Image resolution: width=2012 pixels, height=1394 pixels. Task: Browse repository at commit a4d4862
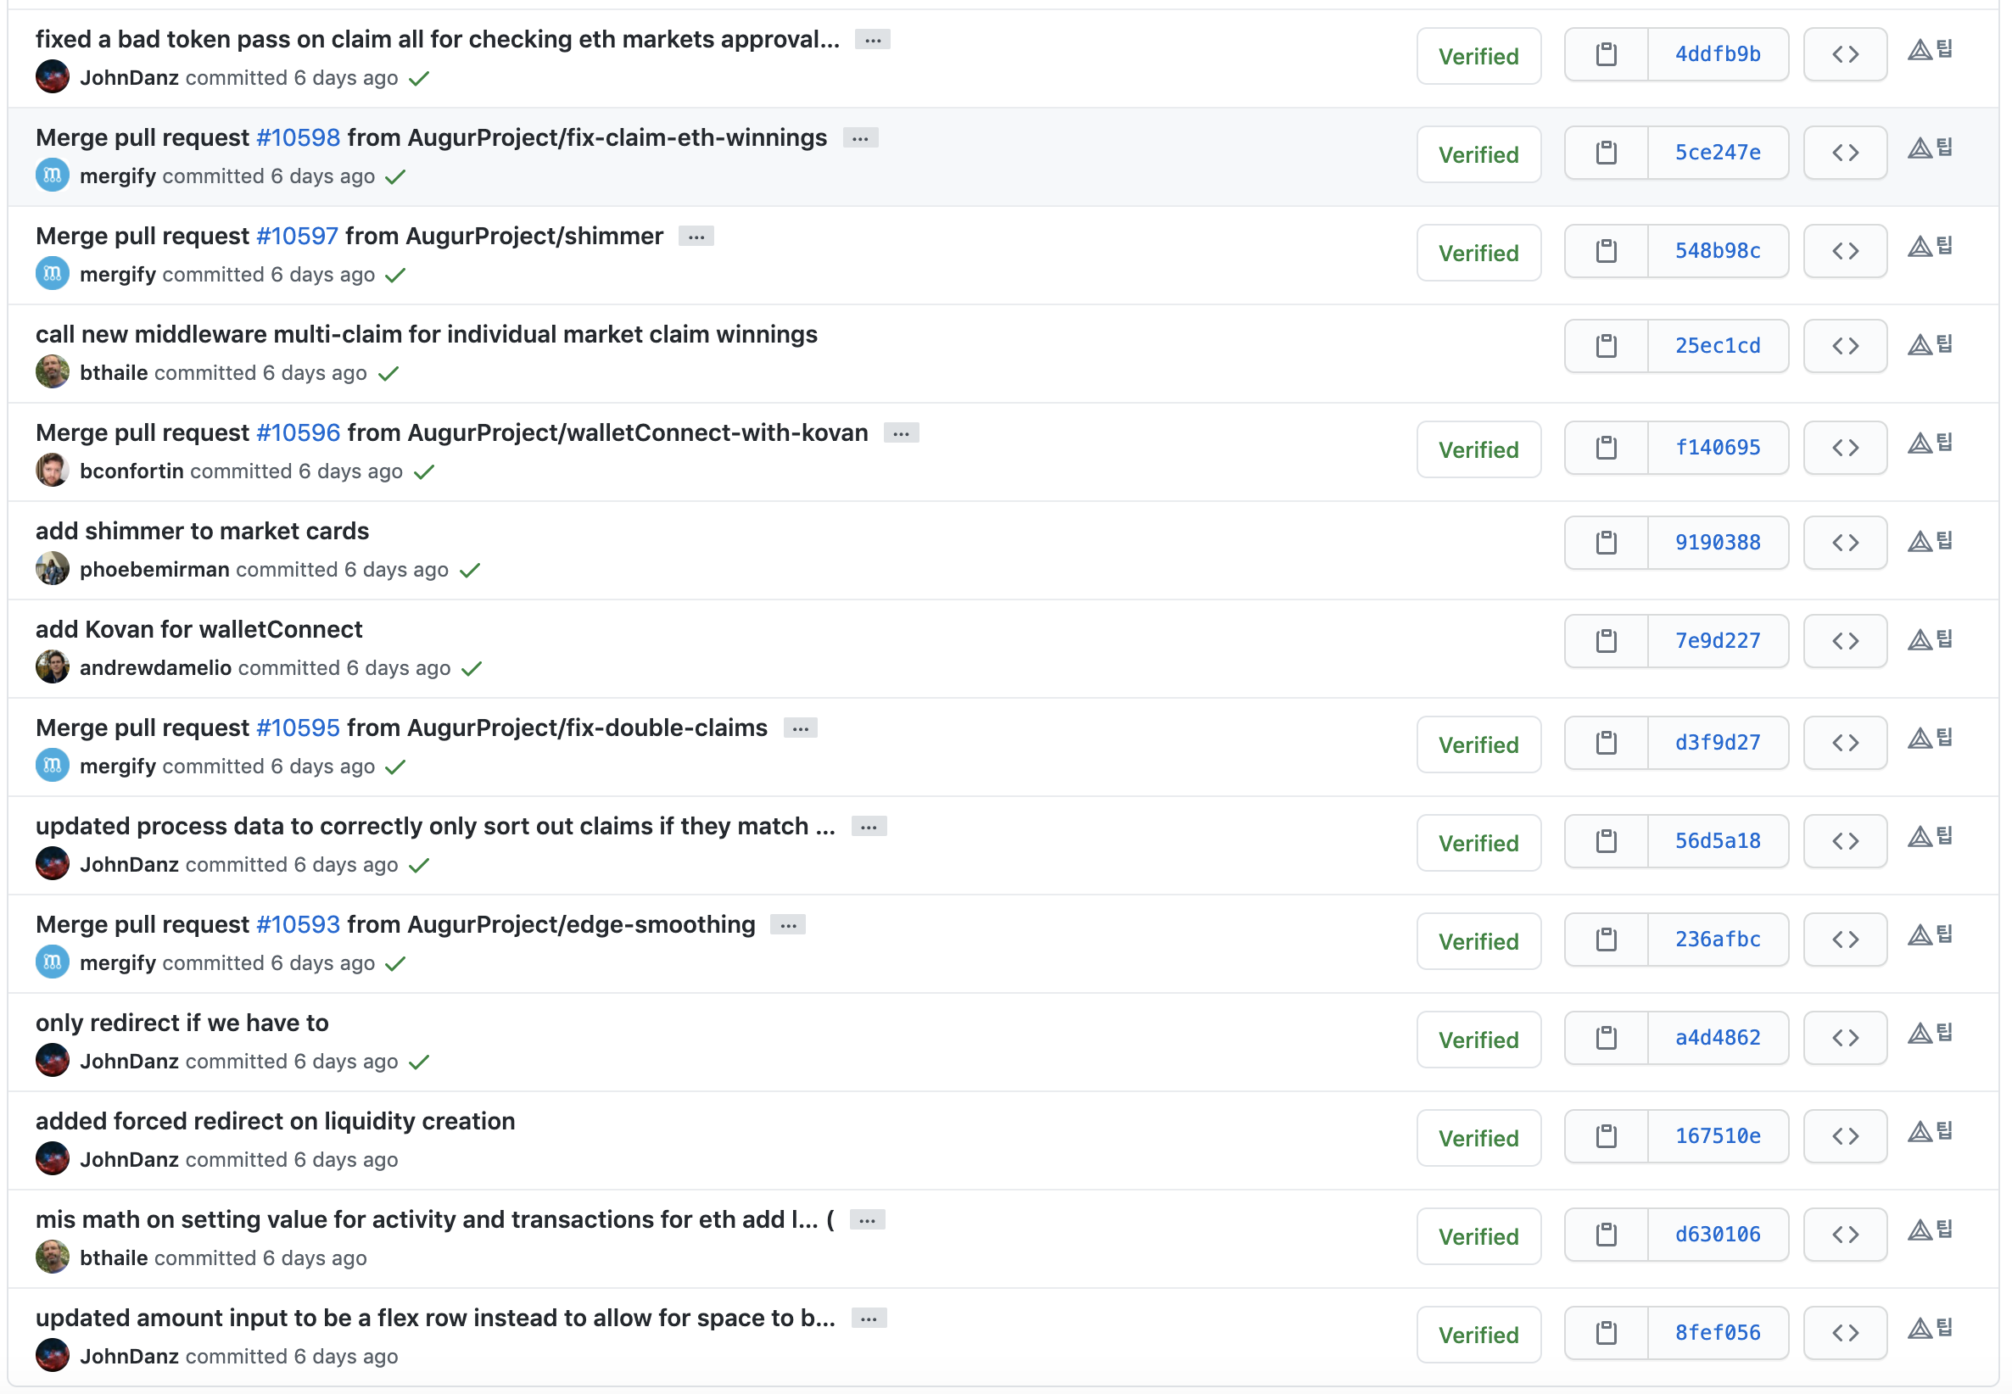(x=1844, y=1038)
